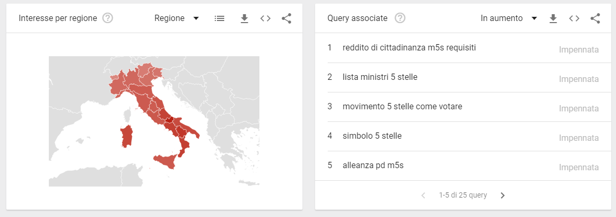Open help for Interesse per regione

tap(108, 18)
